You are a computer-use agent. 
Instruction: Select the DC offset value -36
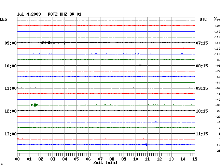218,105
